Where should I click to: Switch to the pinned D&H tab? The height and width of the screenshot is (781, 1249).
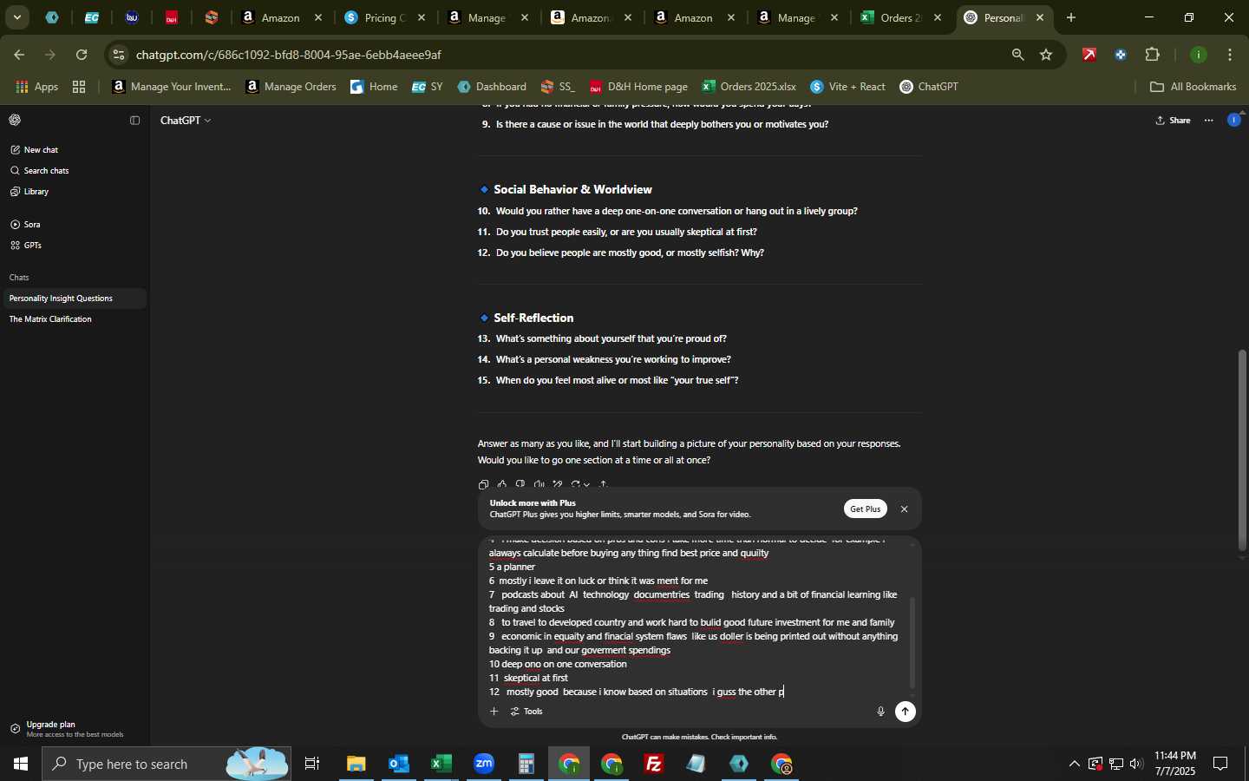(x=172, y=17)
